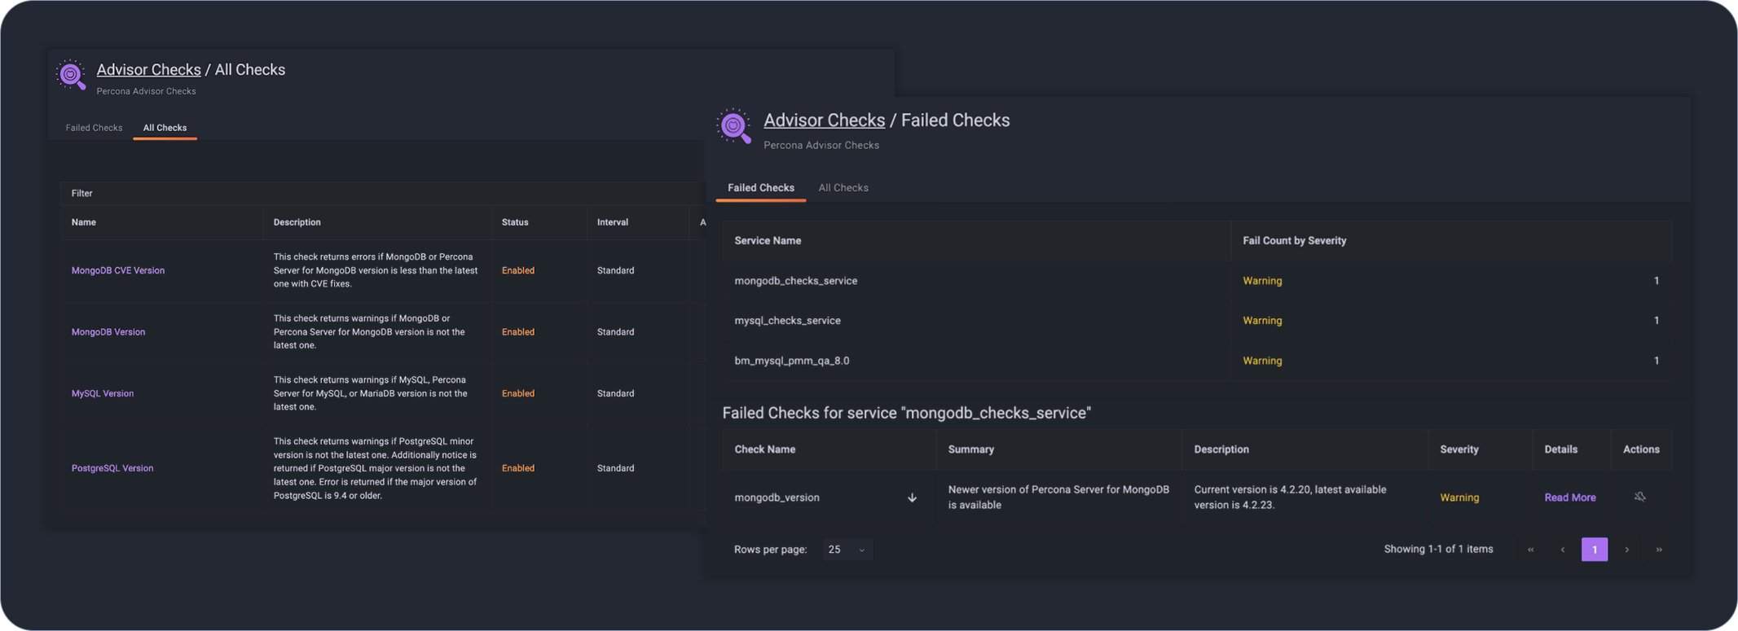Click the Actions column header

coord(1640,449)
